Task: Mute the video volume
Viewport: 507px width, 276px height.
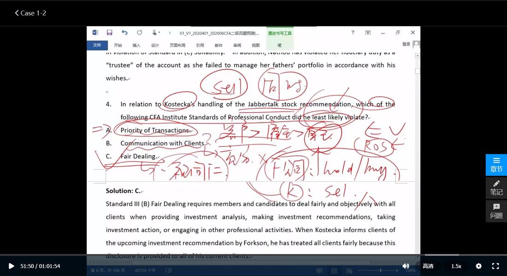Action: pos(406,266)
